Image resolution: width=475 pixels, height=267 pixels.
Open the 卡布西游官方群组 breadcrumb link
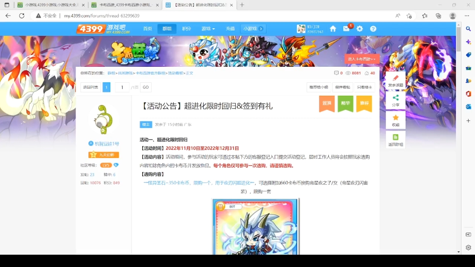point(150,73)
